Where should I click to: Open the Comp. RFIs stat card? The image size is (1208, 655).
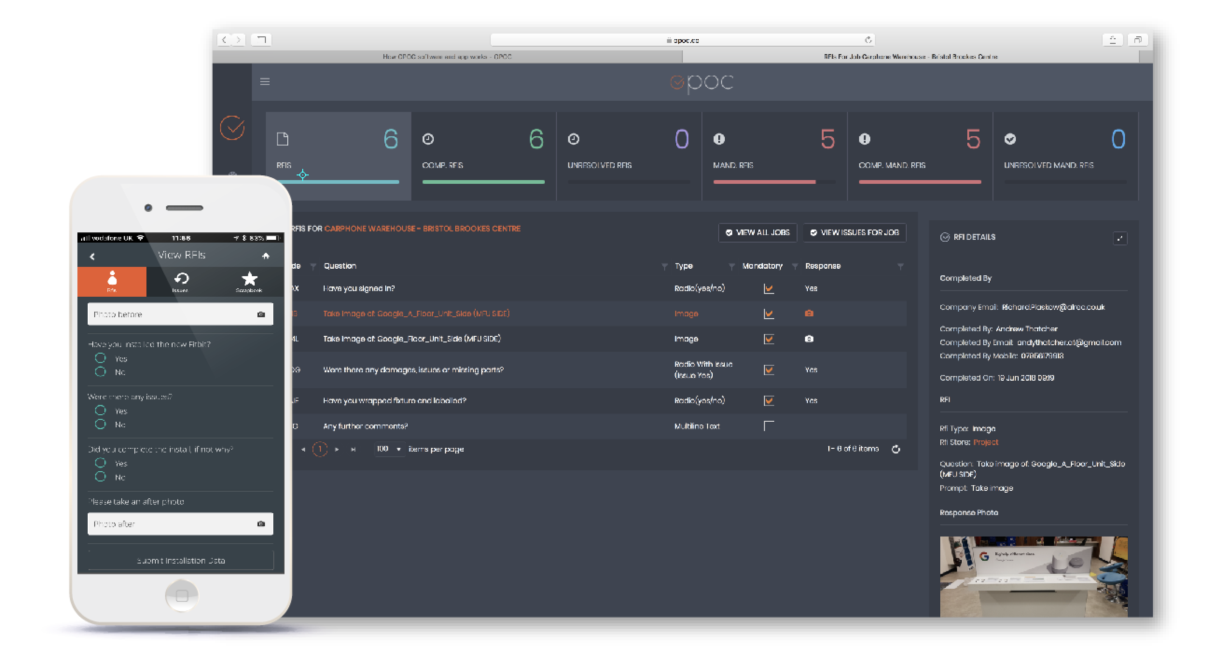(484, 156)
